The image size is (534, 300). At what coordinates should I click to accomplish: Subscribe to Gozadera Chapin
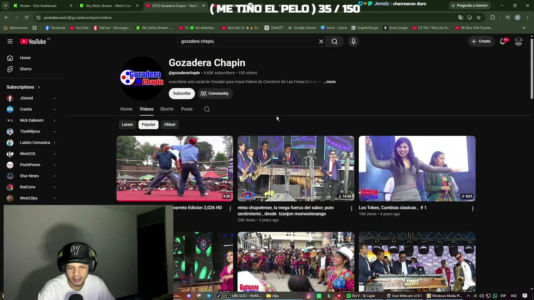coord(182,93)
